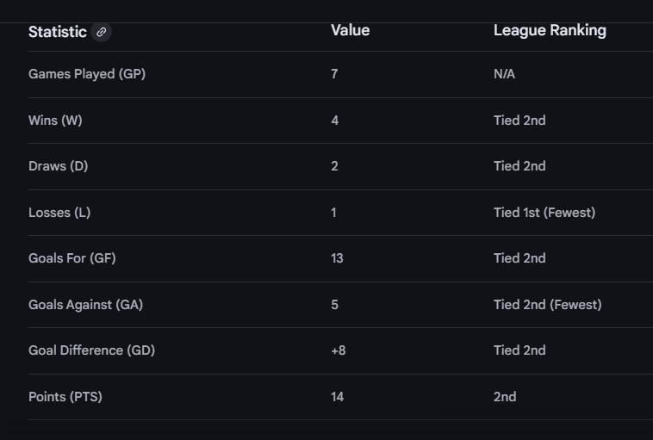The height and width of the screenshot is (440, 653).
Task: Click the value 13 for Goals For
Action: click(x=338, y=258)
